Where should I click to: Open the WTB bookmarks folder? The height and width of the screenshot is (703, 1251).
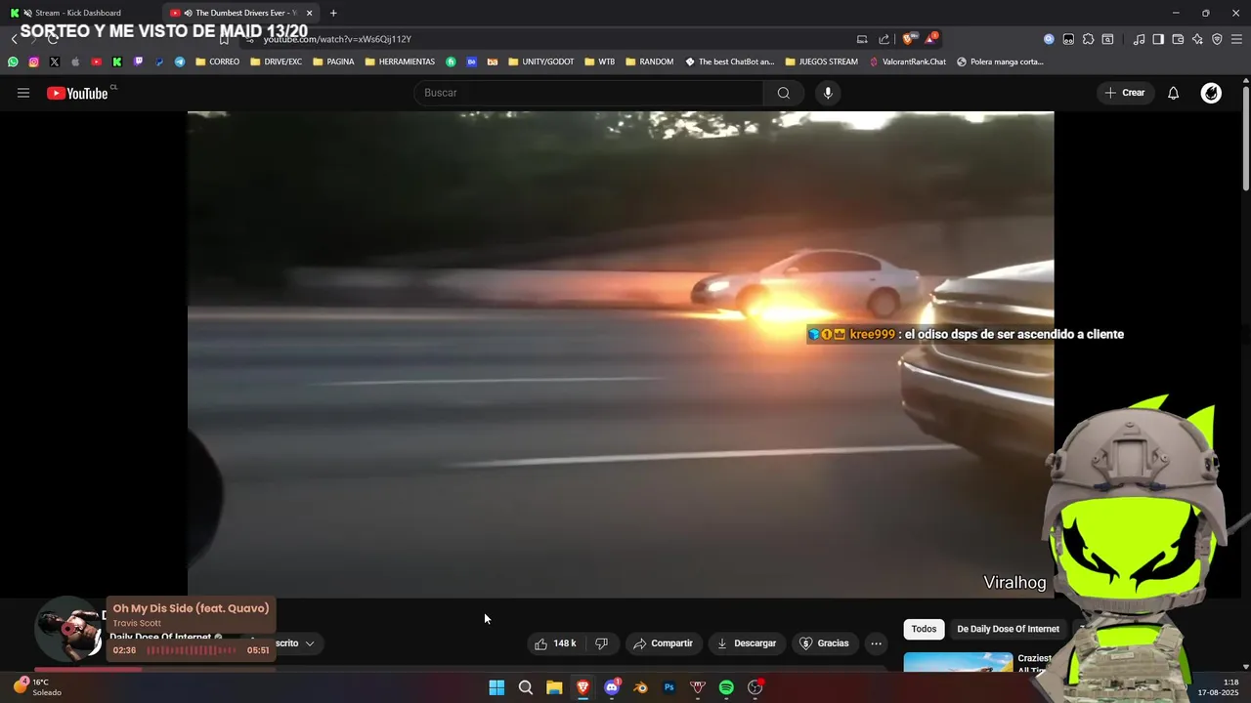600,62
